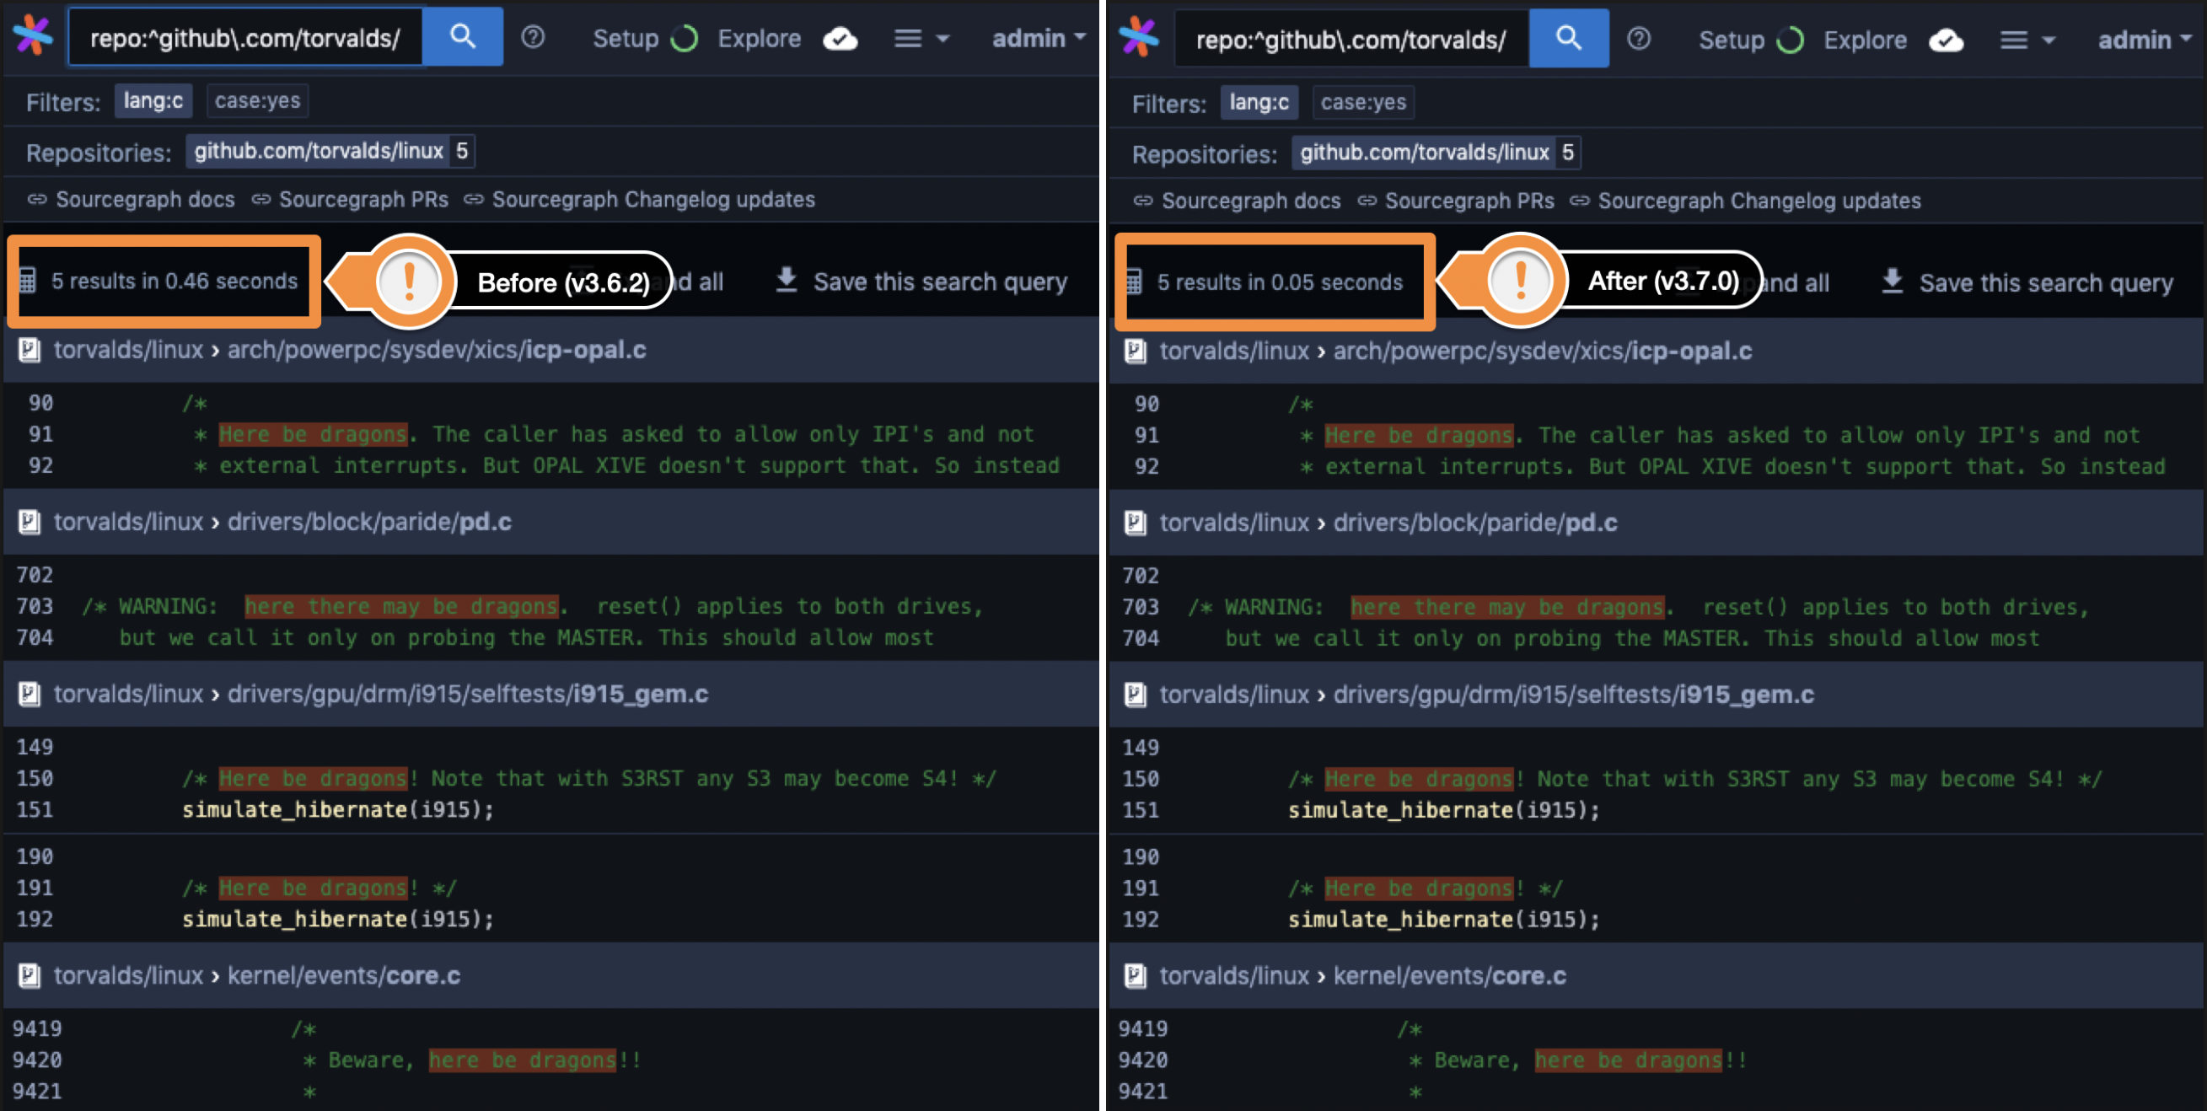Click the cloud status icon in the left panel
The image size is (2207, 1111).
[x=840, y=39]
